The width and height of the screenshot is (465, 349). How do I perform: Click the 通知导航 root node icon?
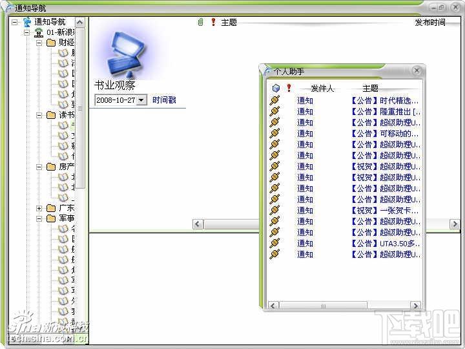[27, 22]
